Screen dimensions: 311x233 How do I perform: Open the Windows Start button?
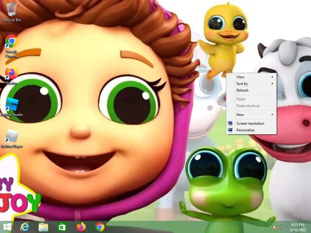7,227
